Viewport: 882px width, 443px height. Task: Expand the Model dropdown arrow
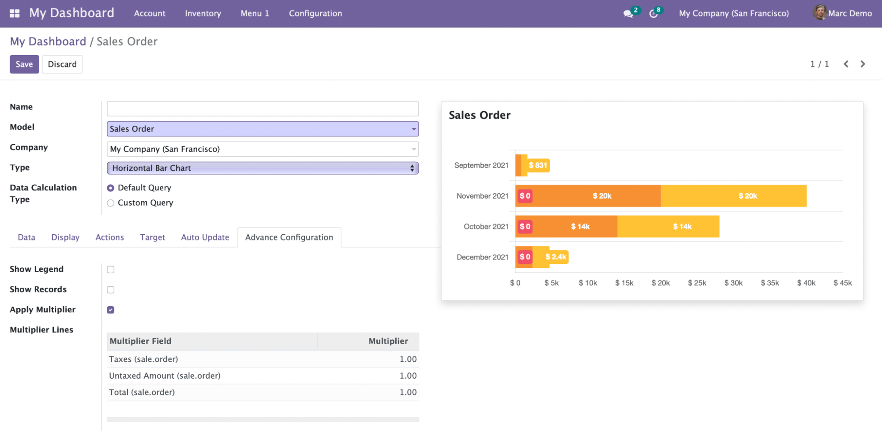pos(413,129)
